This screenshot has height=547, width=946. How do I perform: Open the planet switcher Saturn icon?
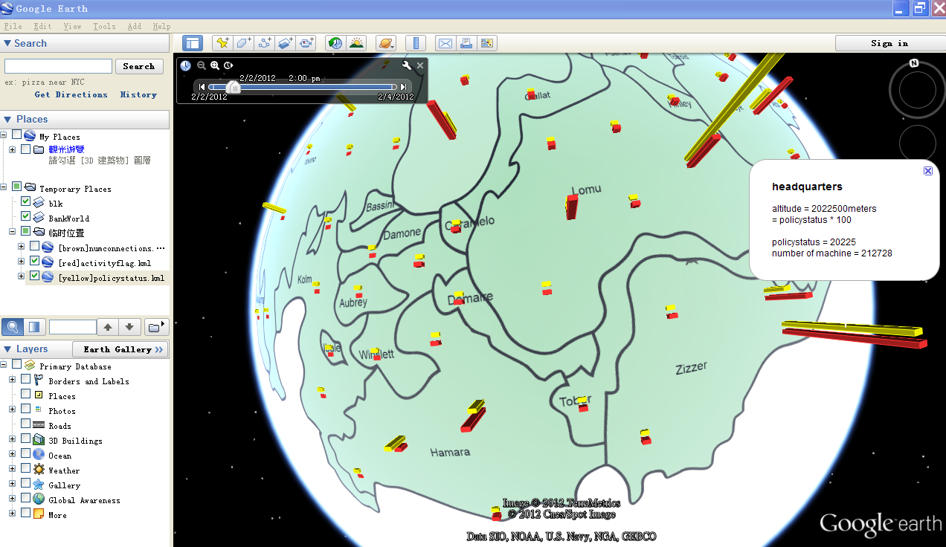coord(386,43)
